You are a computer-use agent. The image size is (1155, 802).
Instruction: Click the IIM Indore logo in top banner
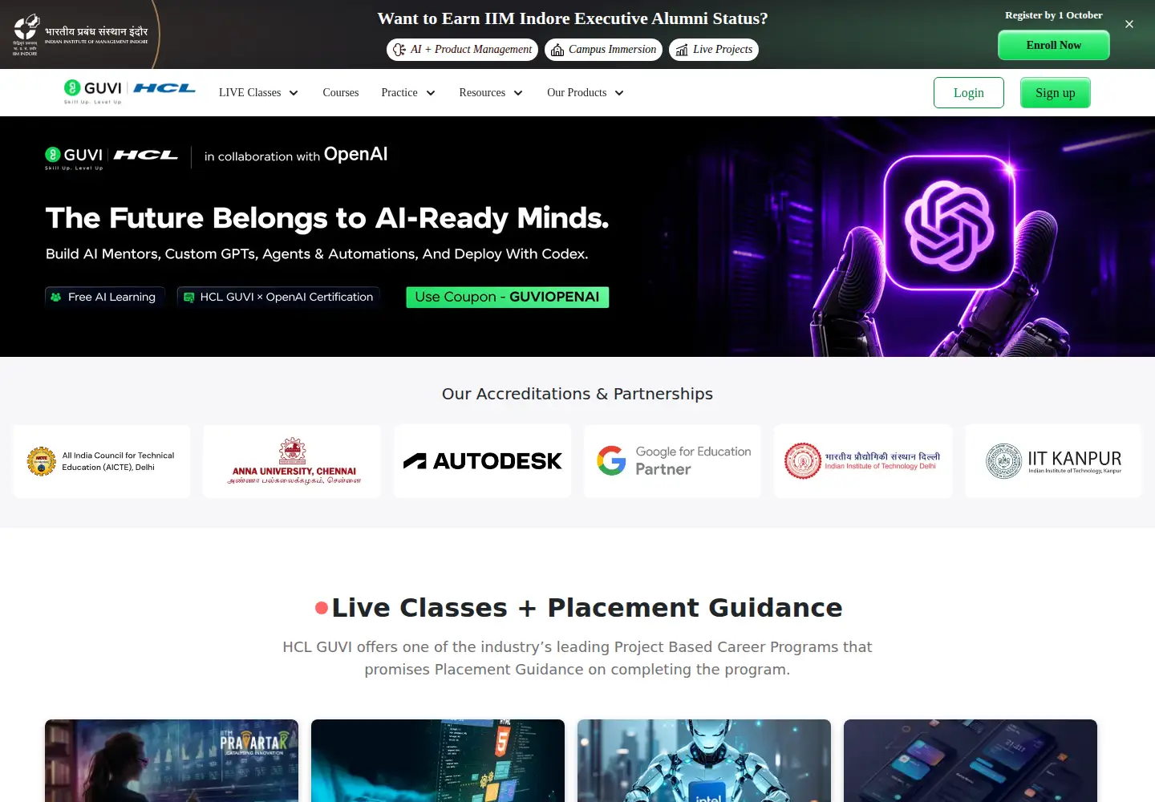tap(81, 34)
